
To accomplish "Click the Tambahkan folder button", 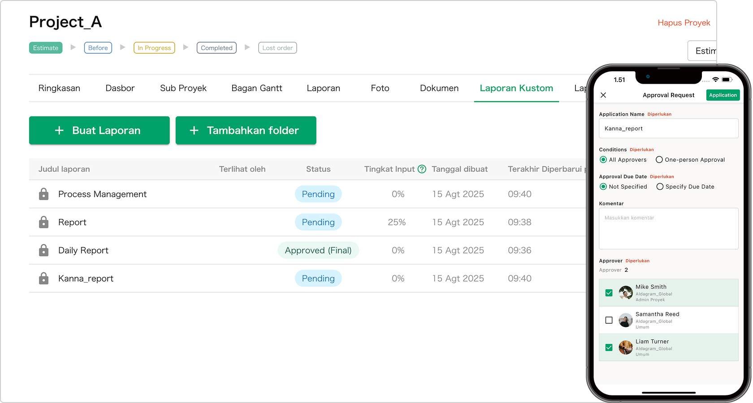I will 246,130.
